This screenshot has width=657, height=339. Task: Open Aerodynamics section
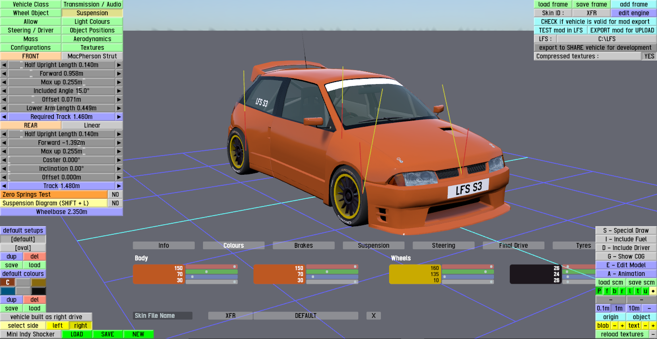[92, 39]
